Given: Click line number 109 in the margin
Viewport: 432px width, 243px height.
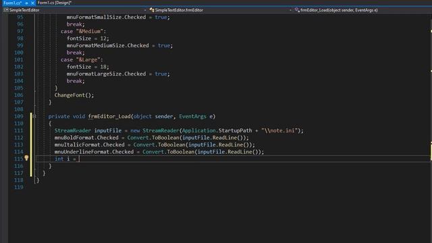Looking at the screenshot, I should coord(19,116).
